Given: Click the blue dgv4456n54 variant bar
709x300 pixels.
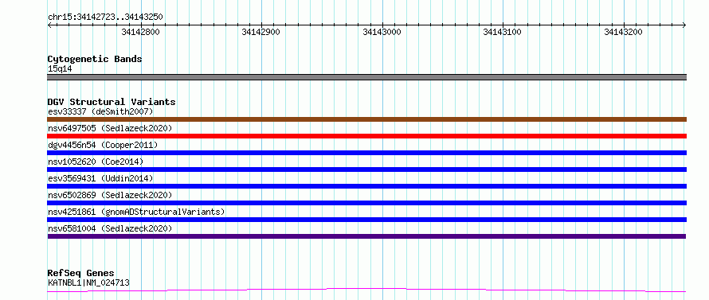Looking at the screenshot, I should (366, 153).
